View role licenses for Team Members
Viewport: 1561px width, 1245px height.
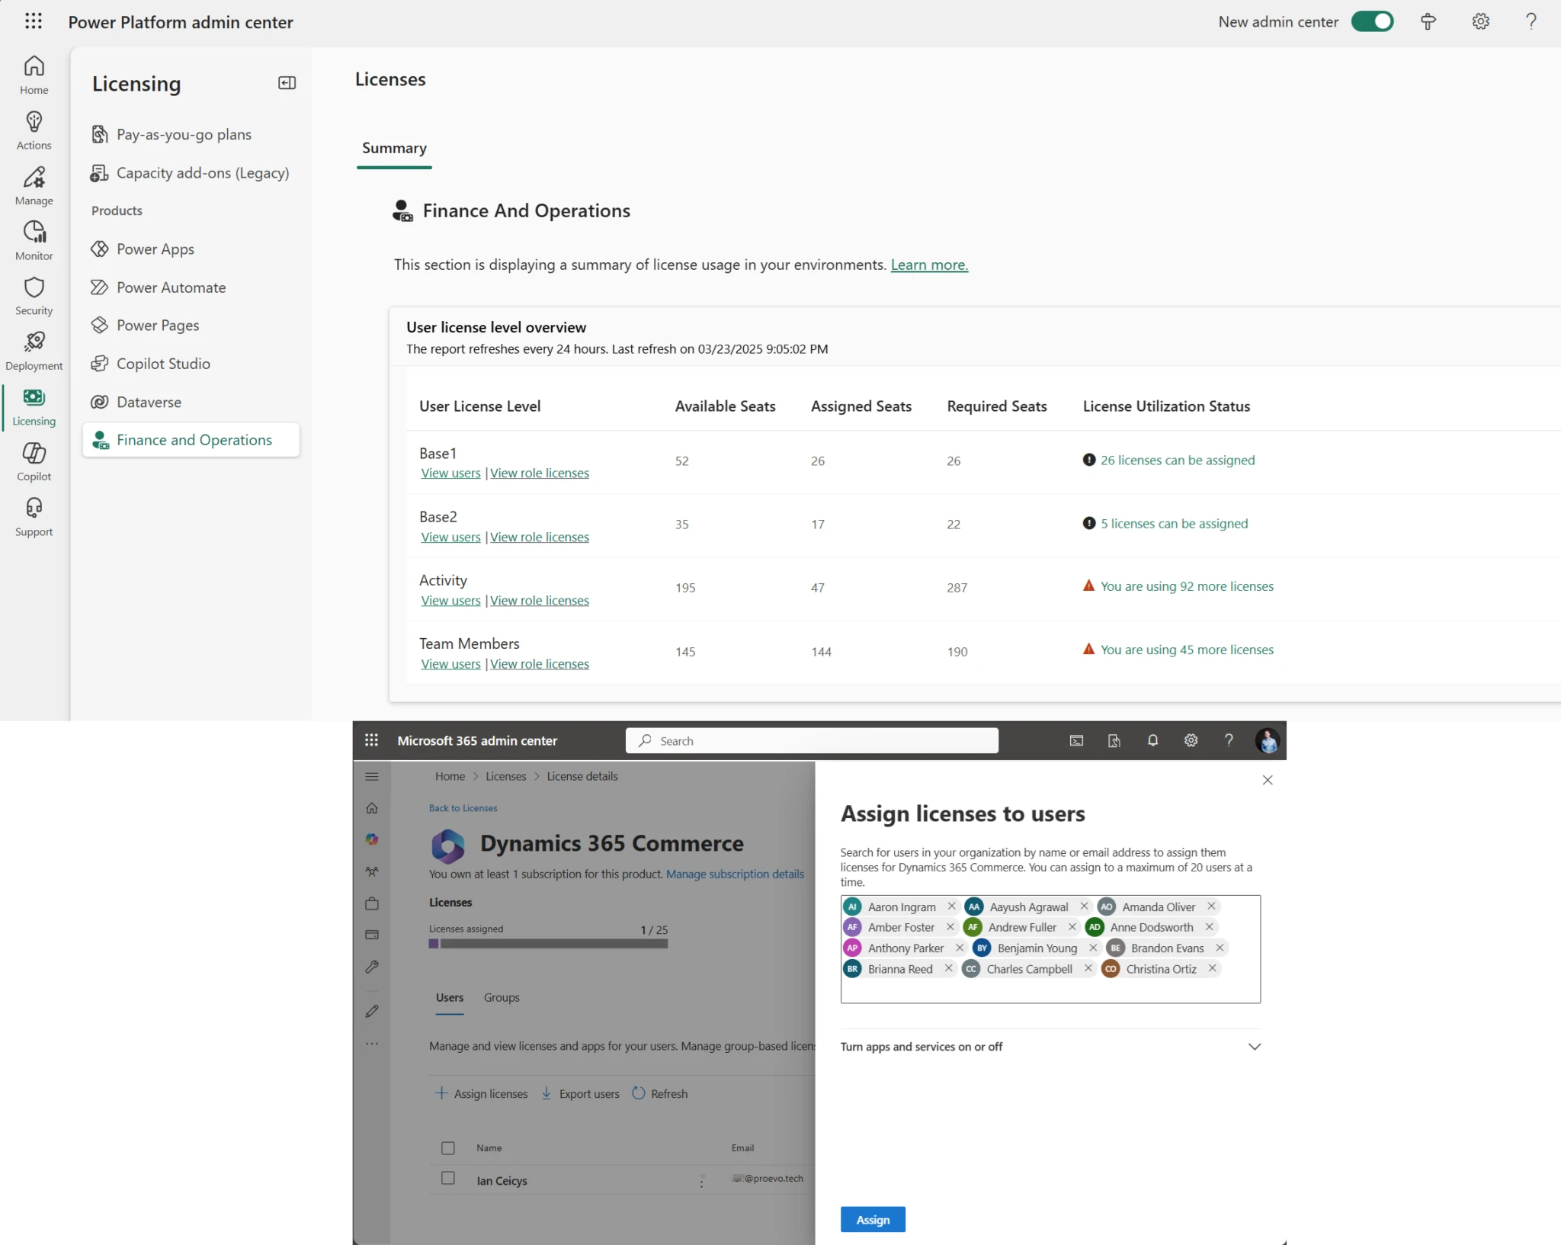[540, 664]
